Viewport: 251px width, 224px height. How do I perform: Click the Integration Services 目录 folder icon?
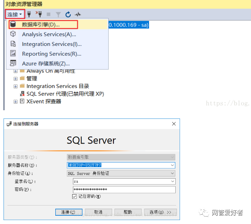click(22, 86)
